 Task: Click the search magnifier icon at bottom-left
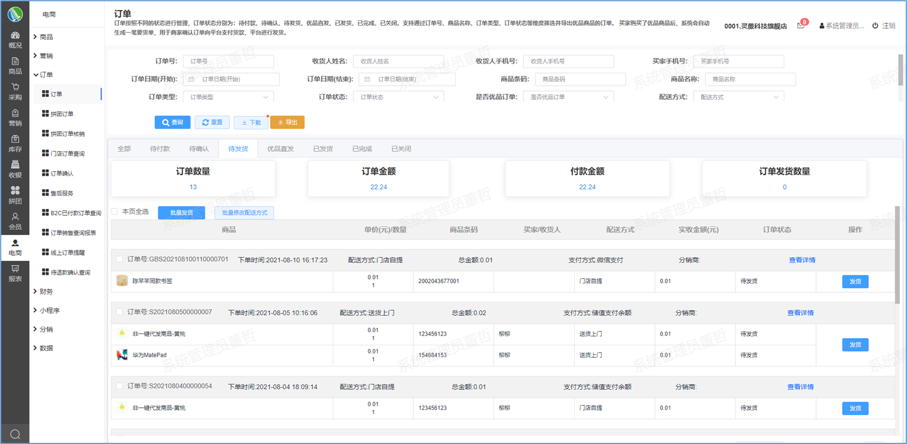15,434
